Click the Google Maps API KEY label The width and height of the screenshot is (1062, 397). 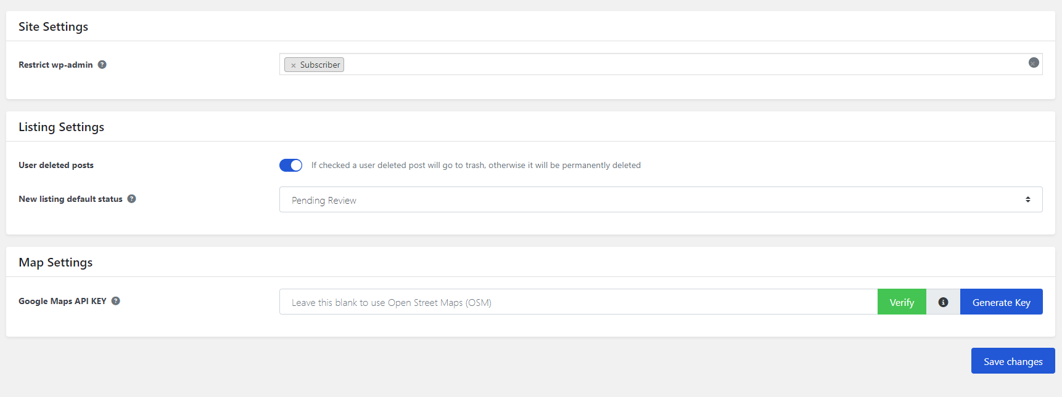(x=62, y=301)
